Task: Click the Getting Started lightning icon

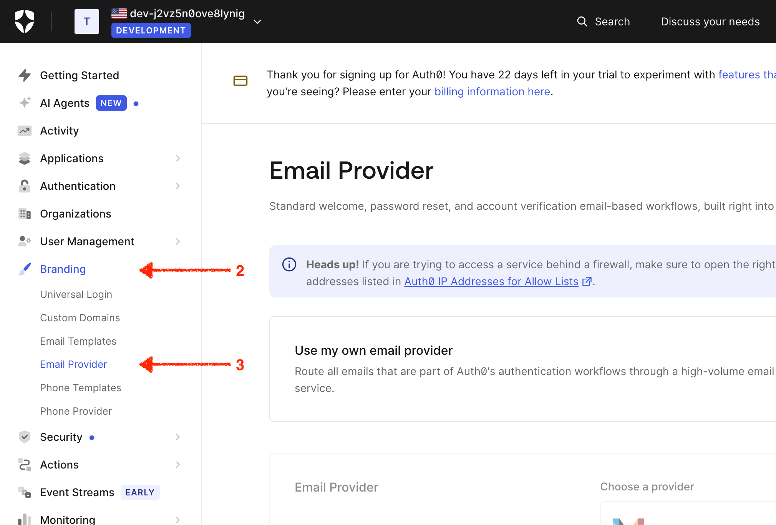Action: click(25, 75)
